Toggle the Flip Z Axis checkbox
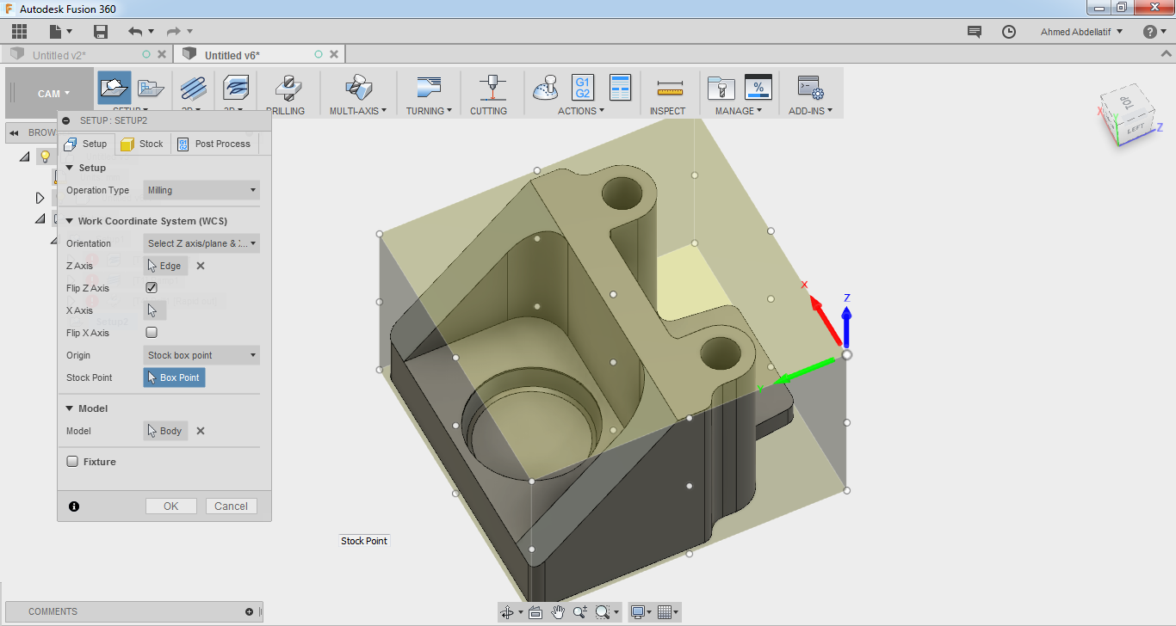The width and height of the screenshot is (1176, 626). click(152, 288)
